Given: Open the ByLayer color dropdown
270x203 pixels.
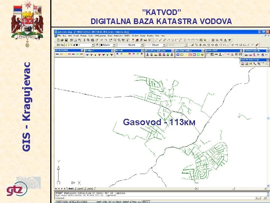Looking at the screenshot, I should (x=114, y=45).
